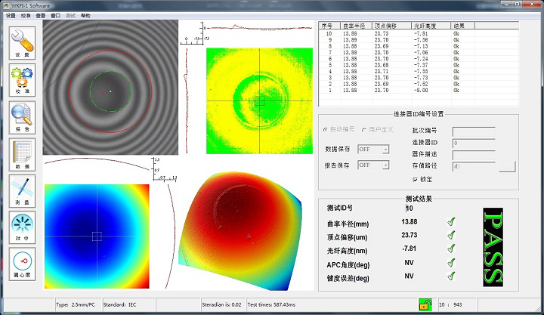The height and width of the screenshot is (315, 544).
Task: Select the 用户定义 user defined radio button
Action: click(x=364, y=130)
